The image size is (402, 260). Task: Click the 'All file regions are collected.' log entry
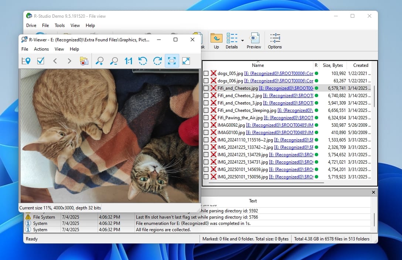coord(163,229)
